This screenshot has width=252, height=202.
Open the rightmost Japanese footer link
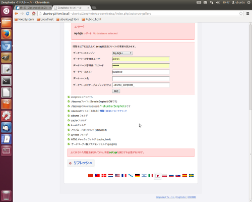192,197
